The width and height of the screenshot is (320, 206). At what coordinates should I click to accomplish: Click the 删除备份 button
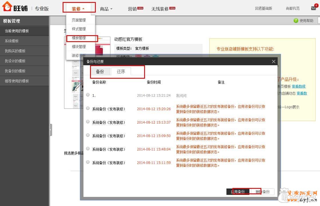pos(263,192)
